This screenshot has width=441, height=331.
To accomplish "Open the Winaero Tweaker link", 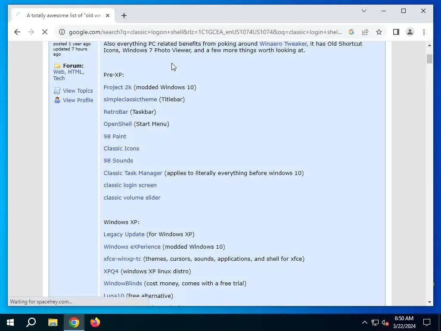I will (283, 44).
